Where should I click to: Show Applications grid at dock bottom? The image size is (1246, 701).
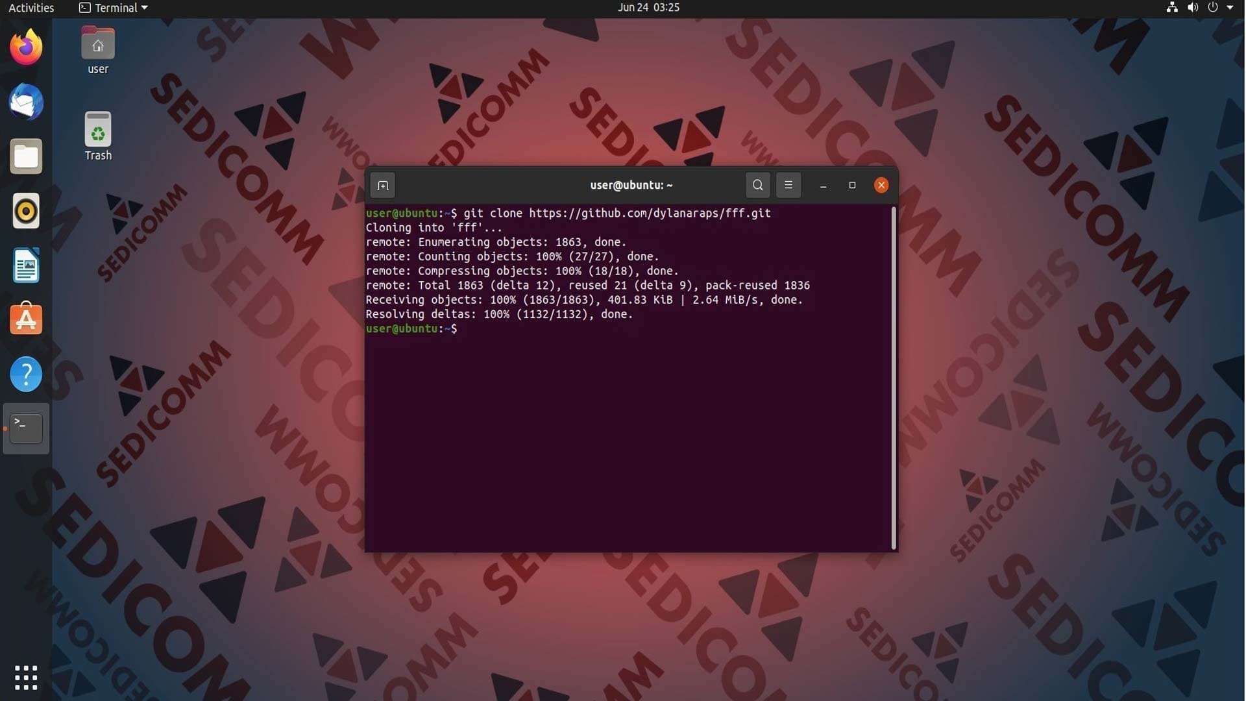pyautogui.click(x=26, y=678)
